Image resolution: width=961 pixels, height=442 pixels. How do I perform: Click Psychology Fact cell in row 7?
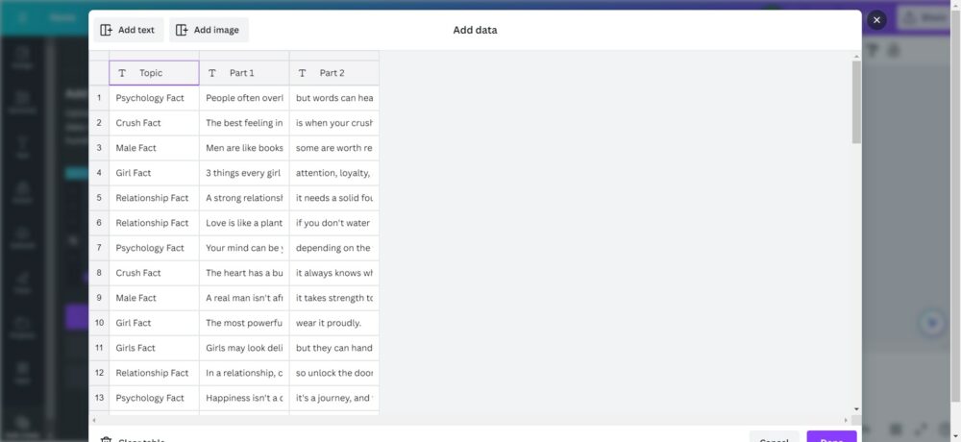tap(154, 248)
